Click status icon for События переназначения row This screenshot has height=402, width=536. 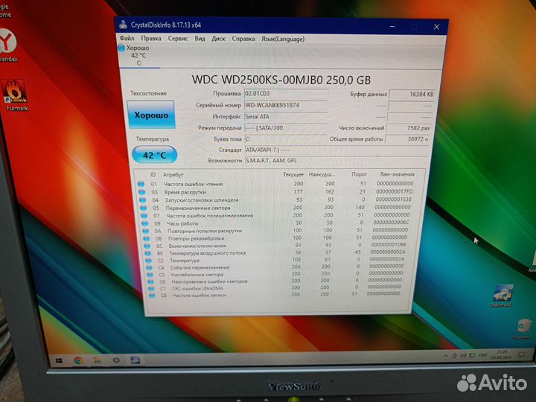click(149, 268)
